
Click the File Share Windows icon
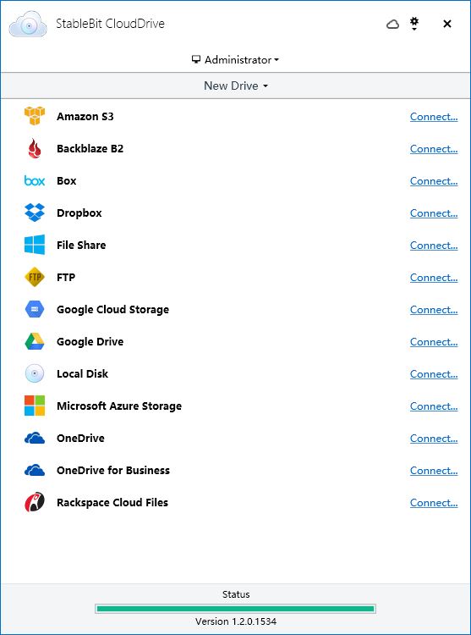coord(35,245)
